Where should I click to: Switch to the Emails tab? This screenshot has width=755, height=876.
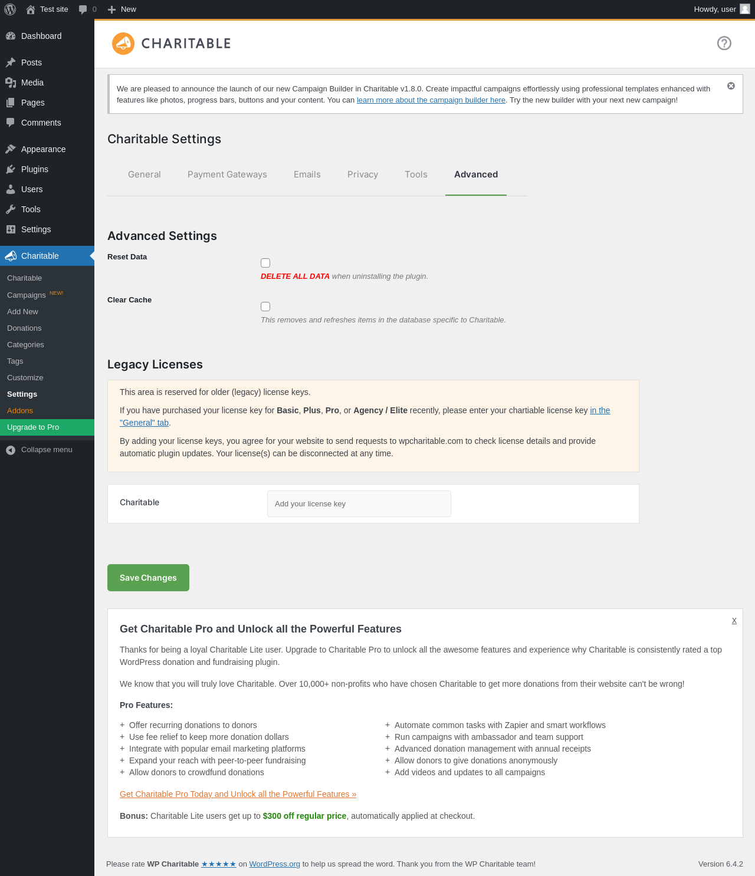click(307, 174)
